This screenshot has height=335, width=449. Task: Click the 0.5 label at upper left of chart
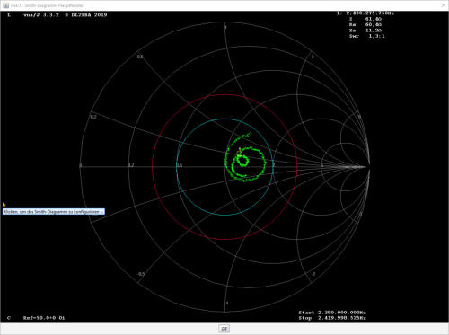point(140,57)
